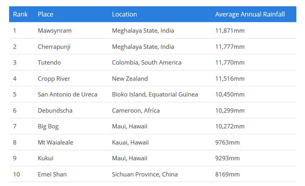The image size is (305, 186).
Task: Select the Colombia, South America location
Action: [x=147, y=63]
